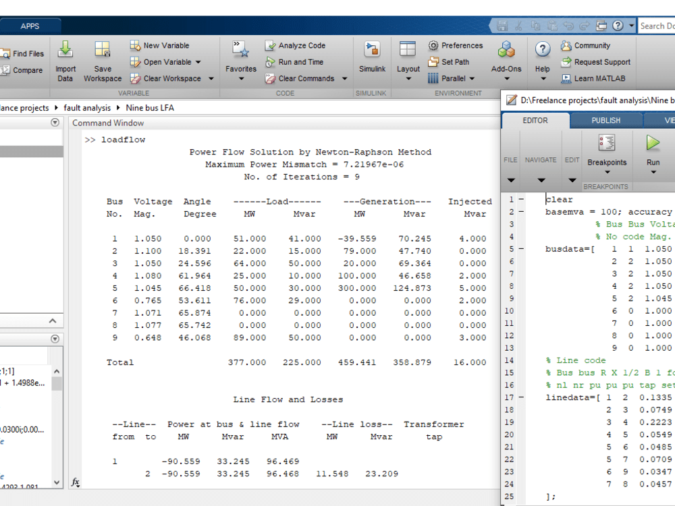Click Request Support

(x=596, y=62)
